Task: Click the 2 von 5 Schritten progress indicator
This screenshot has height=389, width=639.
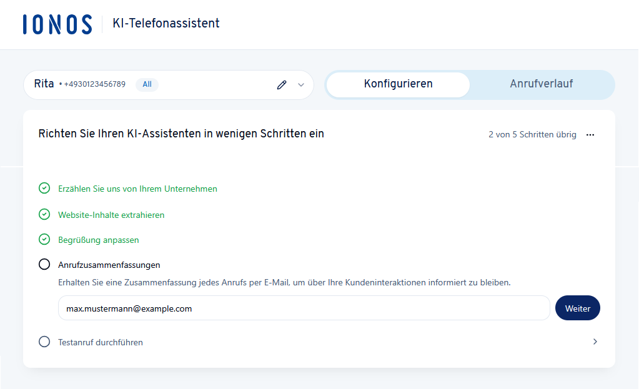Action: (532, 134)
